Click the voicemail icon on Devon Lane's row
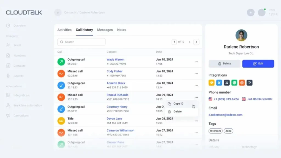Image resolution: width=281 pixels, height=158 pixels. pyautogui.click(x=61, y=120)
